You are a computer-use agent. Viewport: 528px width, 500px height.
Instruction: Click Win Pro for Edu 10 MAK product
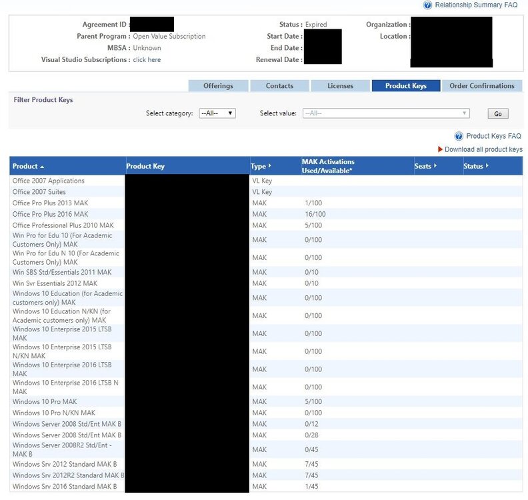(62, 240)
